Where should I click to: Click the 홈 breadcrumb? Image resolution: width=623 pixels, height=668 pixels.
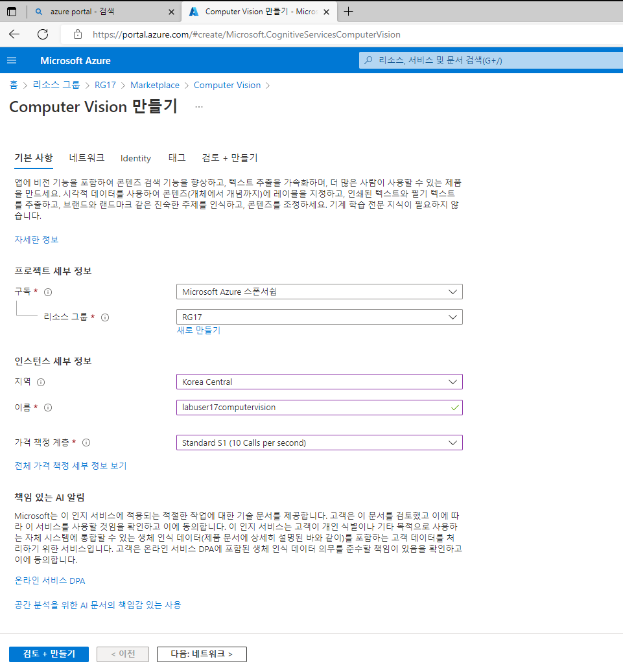pyautogui.click(x=14, y=86)
